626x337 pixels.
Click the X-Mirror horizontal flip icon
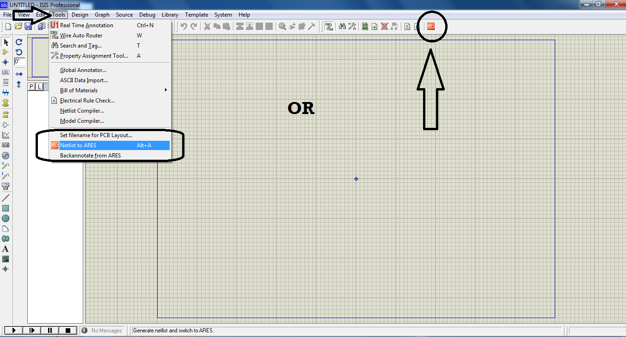pyautogui.click(x=19, y=74)
